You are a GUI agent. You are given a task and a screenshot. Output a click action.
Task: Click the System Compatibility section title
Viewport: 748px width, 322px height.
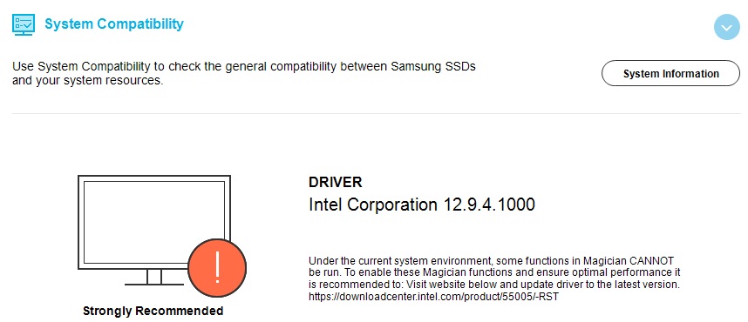click(114, 23)
